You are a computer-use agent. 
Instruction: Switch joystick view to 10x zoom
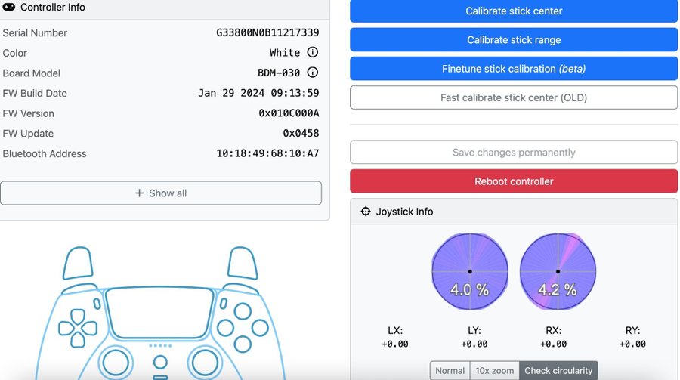click(494, 371)
